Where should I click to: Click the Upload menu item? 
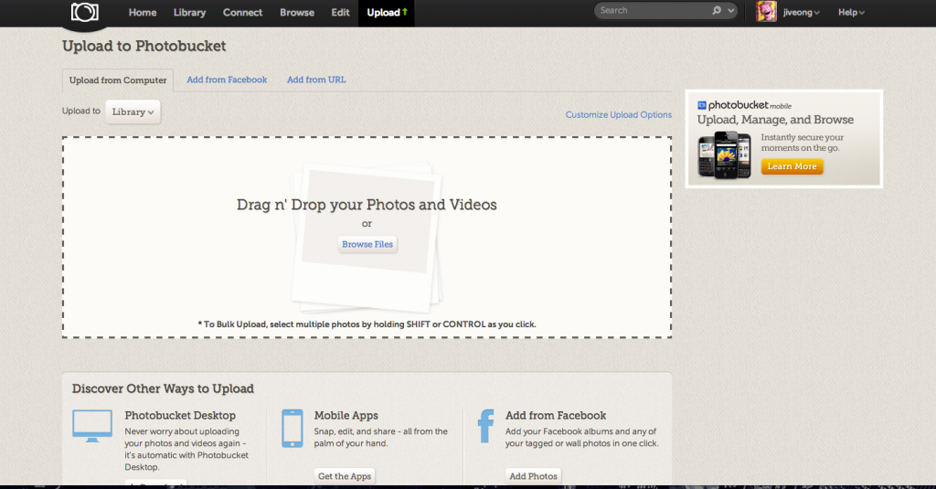click(x=387, y=13)
